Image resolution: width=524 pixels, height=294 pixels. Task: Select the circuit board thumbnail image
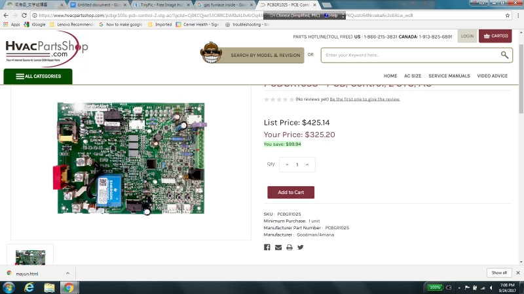[x=30, y=257]
